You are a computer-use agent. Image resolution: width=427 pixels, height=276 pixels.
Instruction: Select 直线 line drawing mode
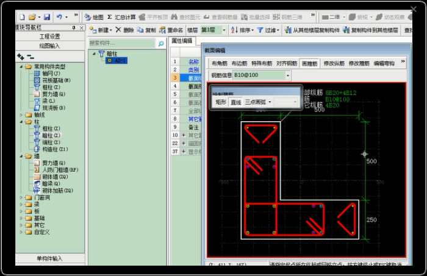click(x=236, y=102)
